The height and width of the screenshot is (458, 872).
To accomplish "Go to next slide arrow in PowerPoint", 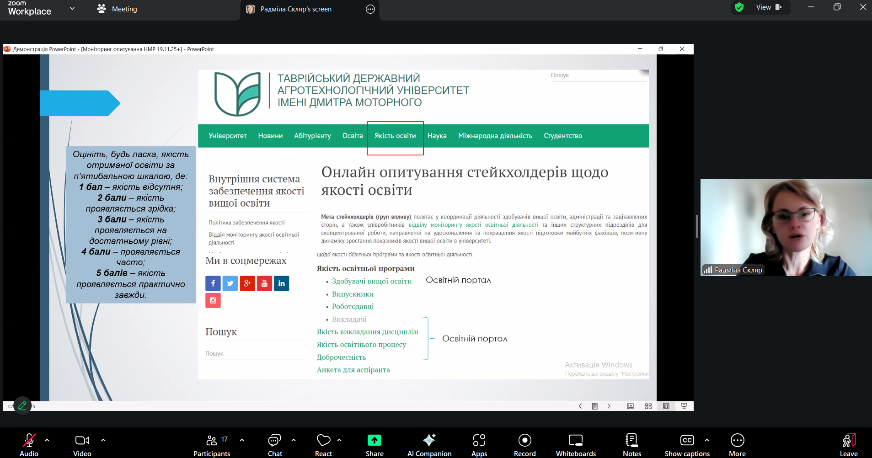I will [x=609, y=406].
